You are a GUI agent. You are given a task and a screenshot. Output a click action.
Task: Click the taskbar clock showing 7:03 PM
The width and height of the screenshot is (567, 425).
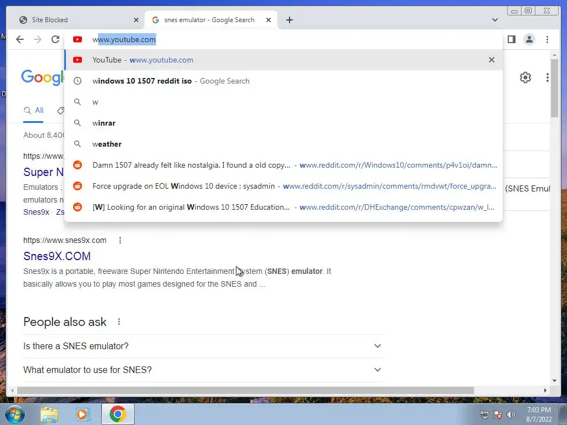pos(539,414)
